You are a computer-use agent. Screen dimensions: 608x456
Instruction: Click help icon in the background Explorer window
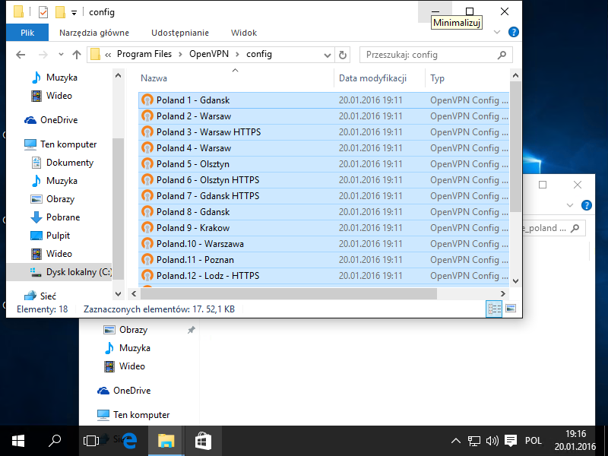[587, 205]
